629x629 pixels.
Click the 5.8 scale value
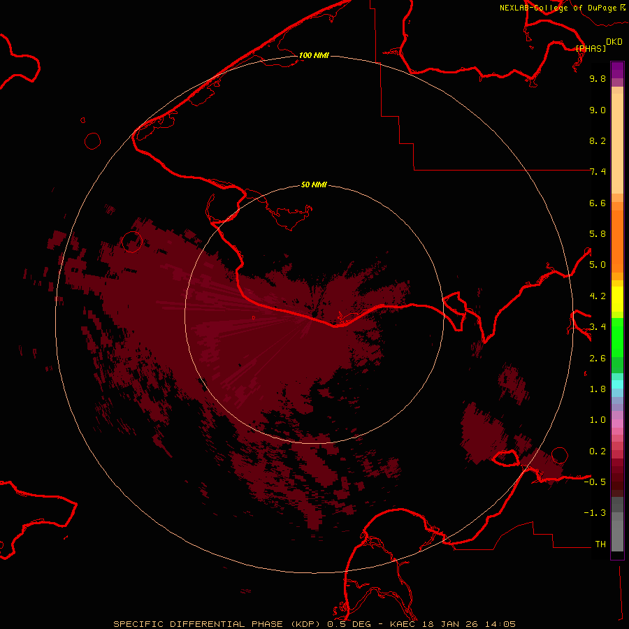point(598,234)
